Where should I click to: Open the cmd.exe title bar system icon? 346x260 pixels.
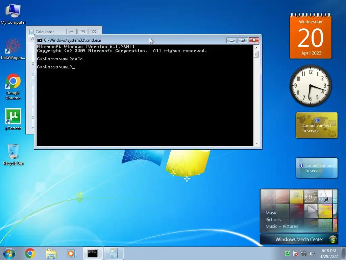pyautogui.click(x=40, y=40)
